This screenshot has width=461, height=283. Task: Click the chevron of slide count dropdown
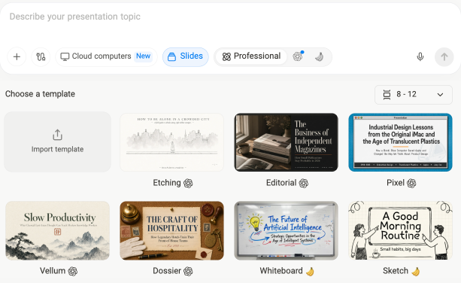coord(440,95)
